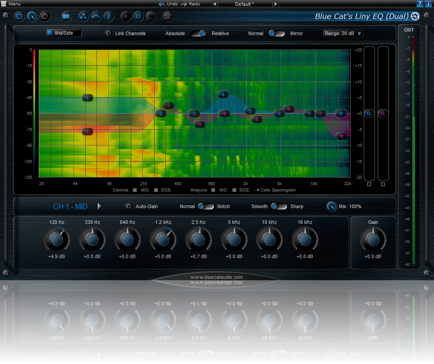Click the Undo button
Viewport: 434px width, 364px height.
click(x=168, y=4)
